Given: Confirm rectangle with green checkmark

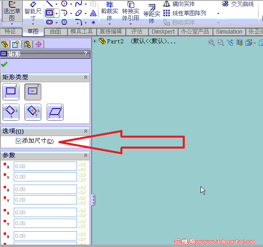Looking at the screenshot, I should tap(4, 64).
